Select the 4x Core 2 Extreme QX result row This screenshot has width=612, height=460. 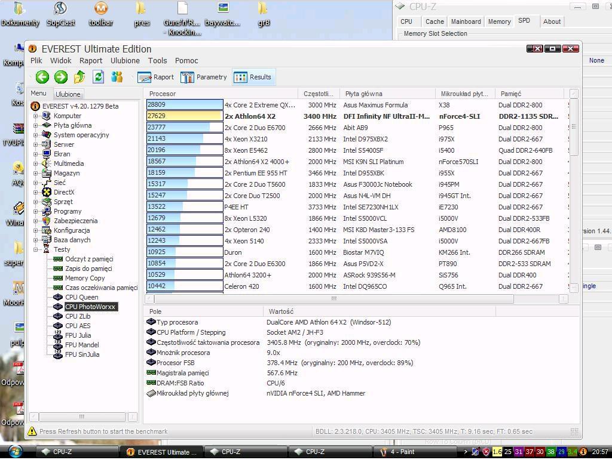point(357,105)
